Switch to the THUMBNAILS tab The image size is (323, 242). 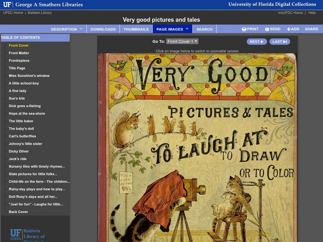pyautogui.click(x=136, y=29)
